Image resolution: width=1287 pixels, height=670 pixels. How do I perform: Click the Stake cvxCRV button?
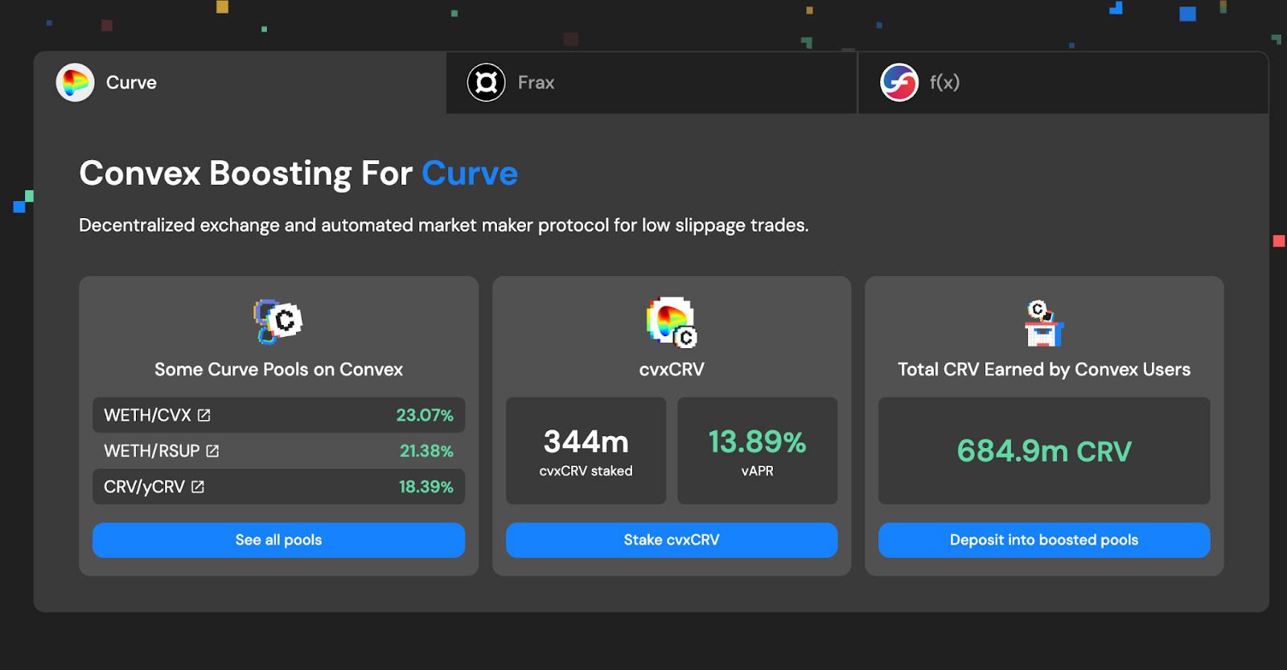click(x=672, y=540)
